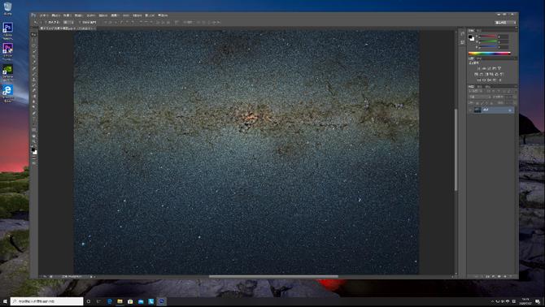Select the Zoom magnifier tool
The height and width of the screenshot is (307, 545).
(x=33, y=142)
